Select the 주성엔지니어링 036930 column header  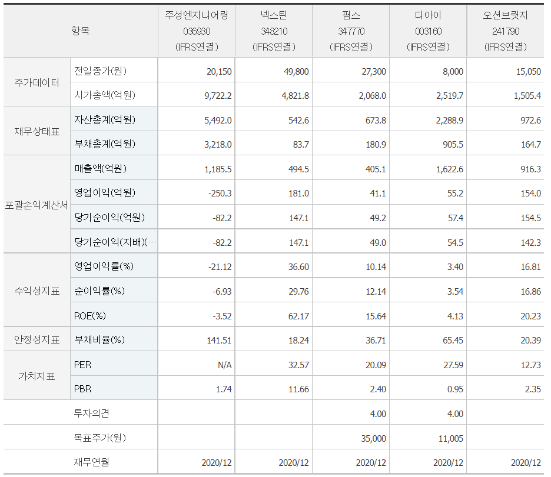197,31
